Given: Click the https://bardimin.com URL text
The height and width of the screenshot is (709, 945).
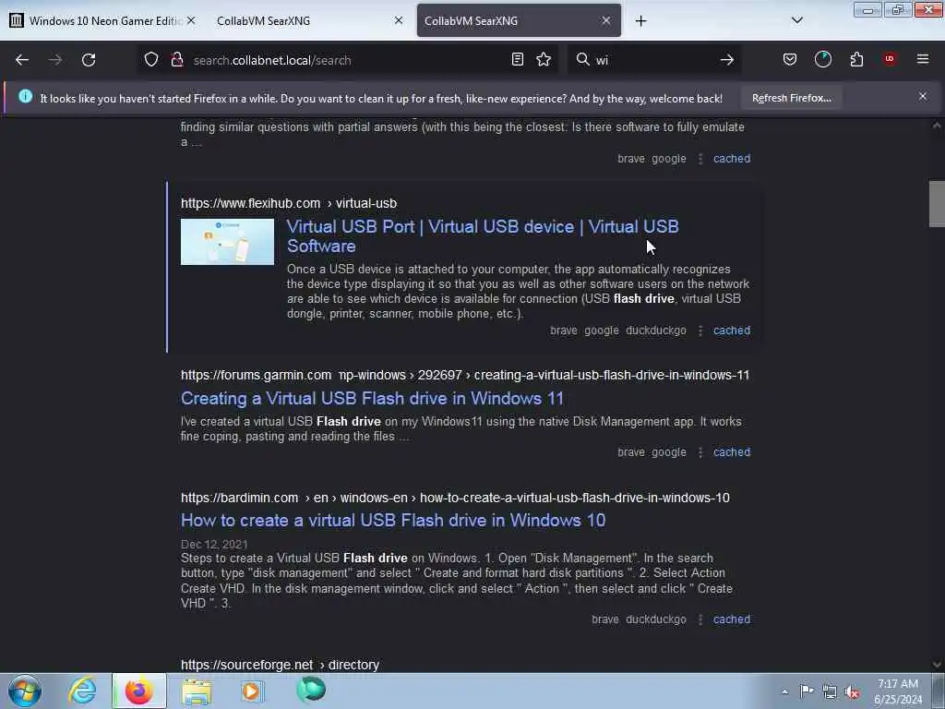Looking at the screenshot, I should point(239,498).
